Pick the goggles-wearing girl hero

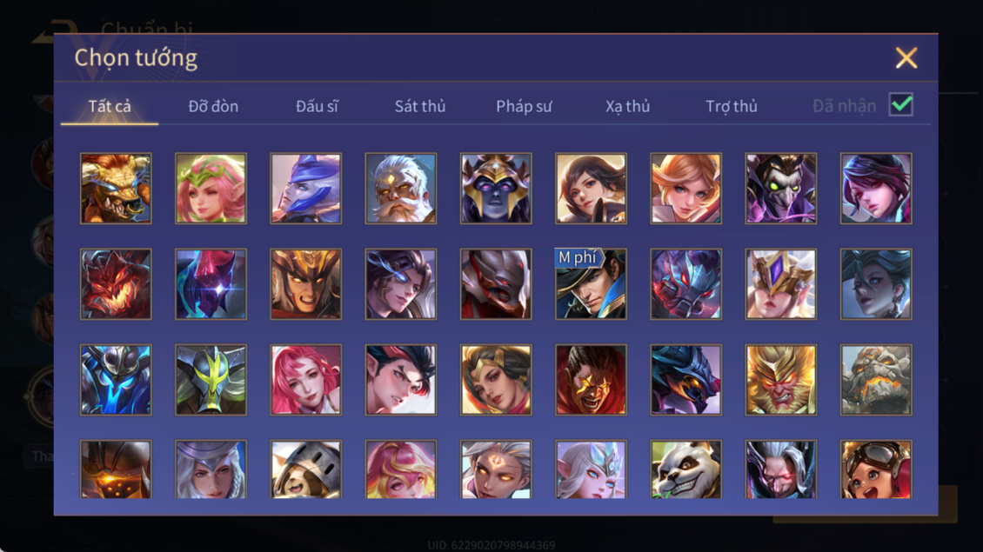(876, 469)
